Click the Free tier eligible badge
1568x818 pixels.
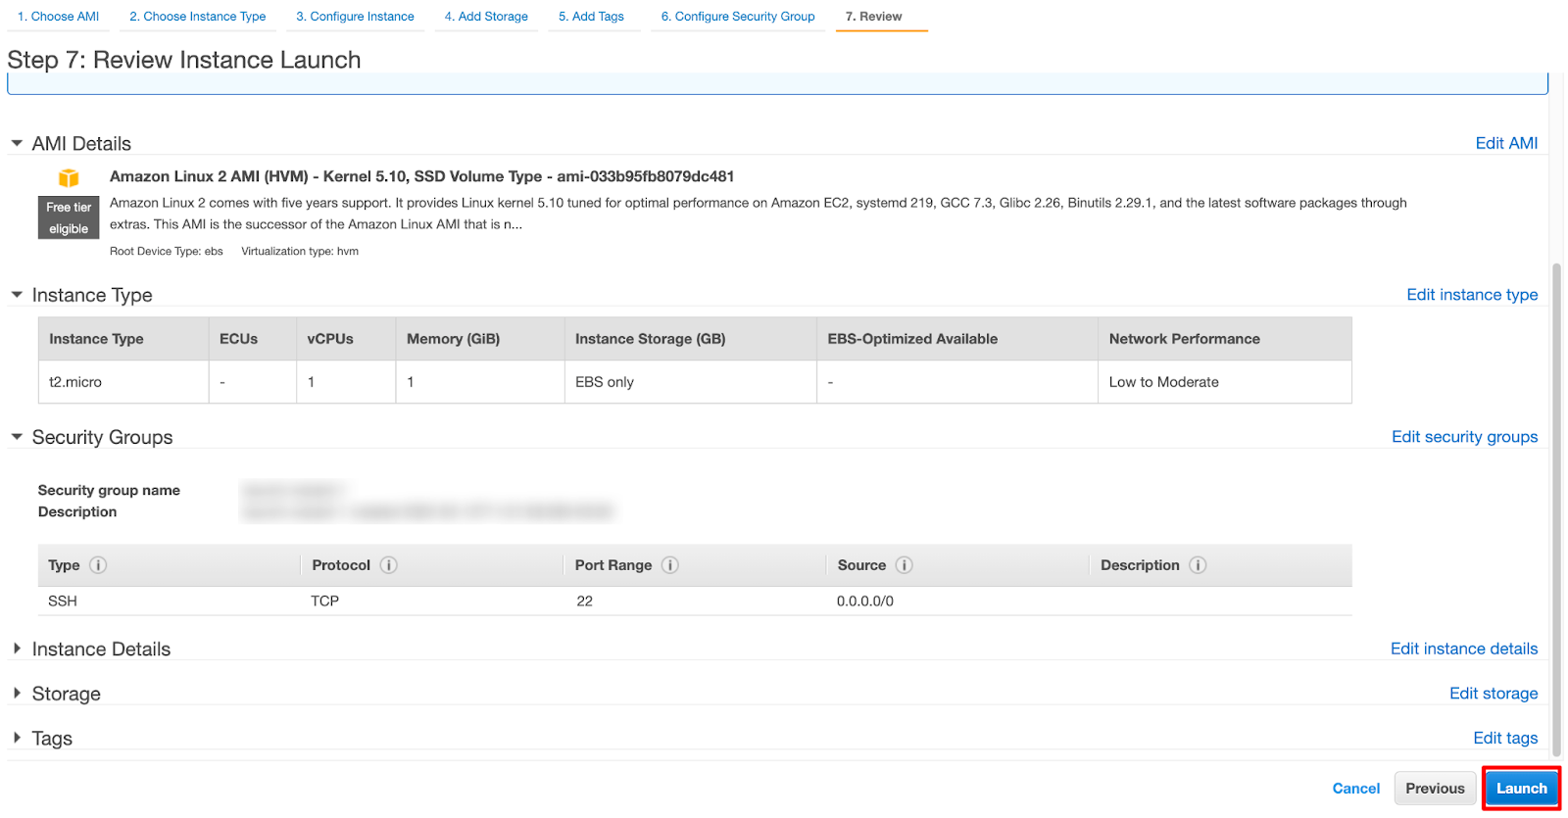[x=69, y=217]
